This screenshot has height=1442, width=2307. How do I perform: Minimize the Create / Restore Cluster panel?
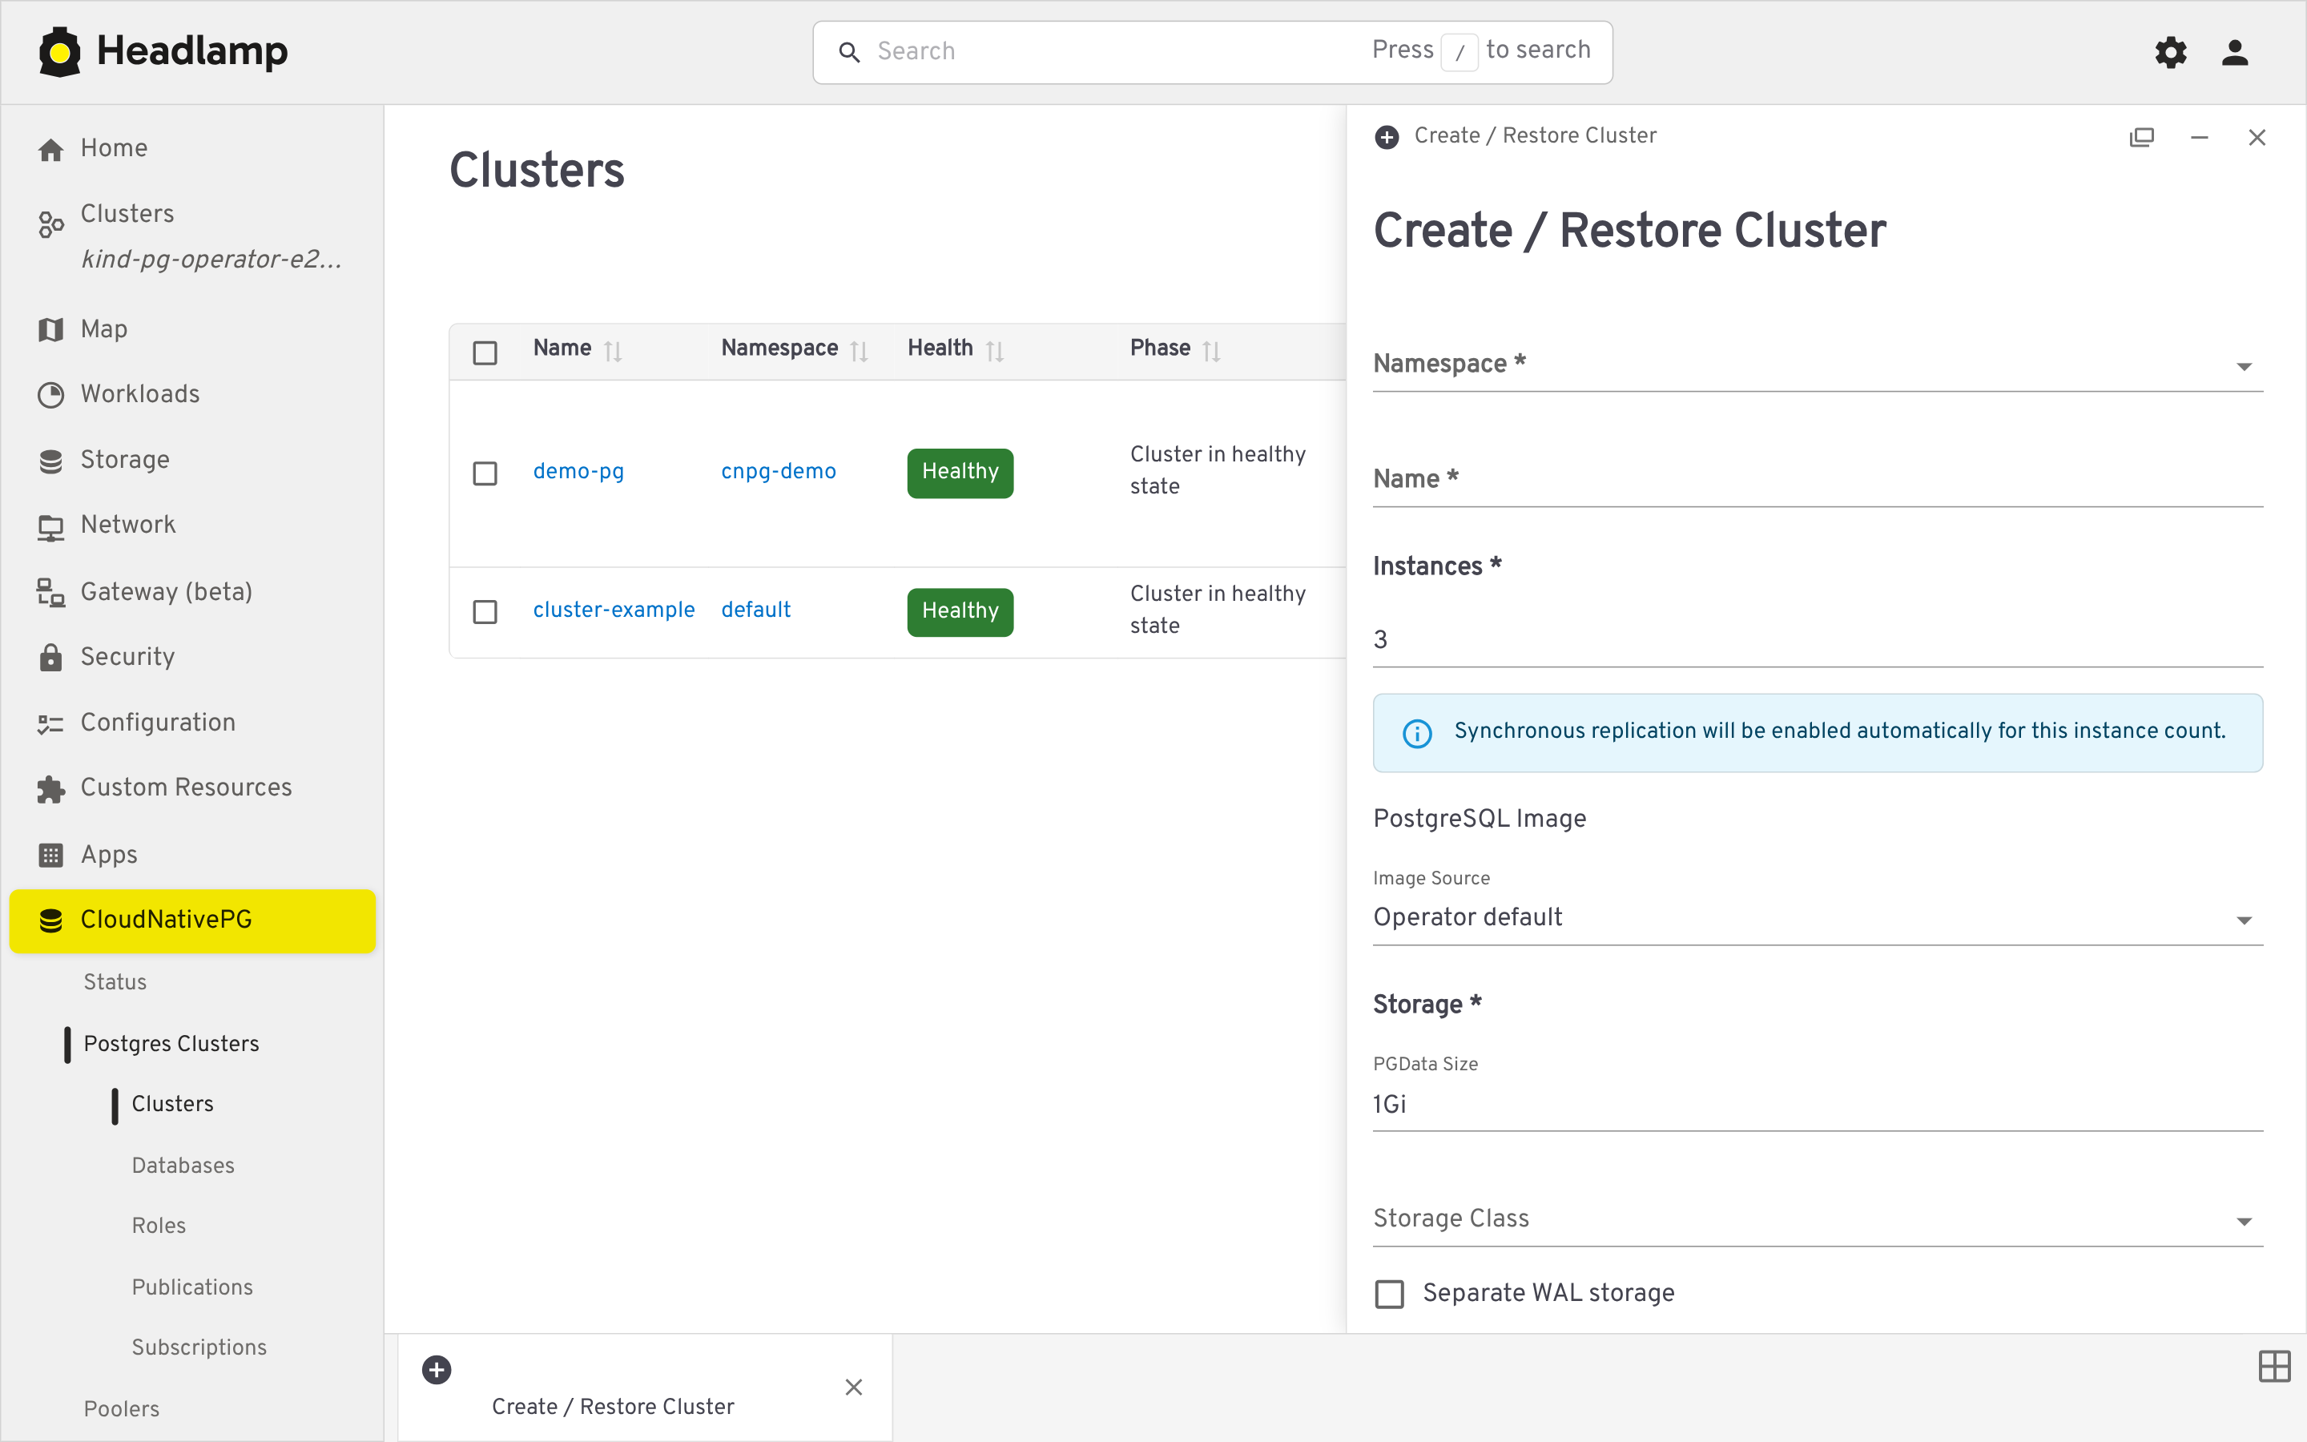click(2200, 137)
